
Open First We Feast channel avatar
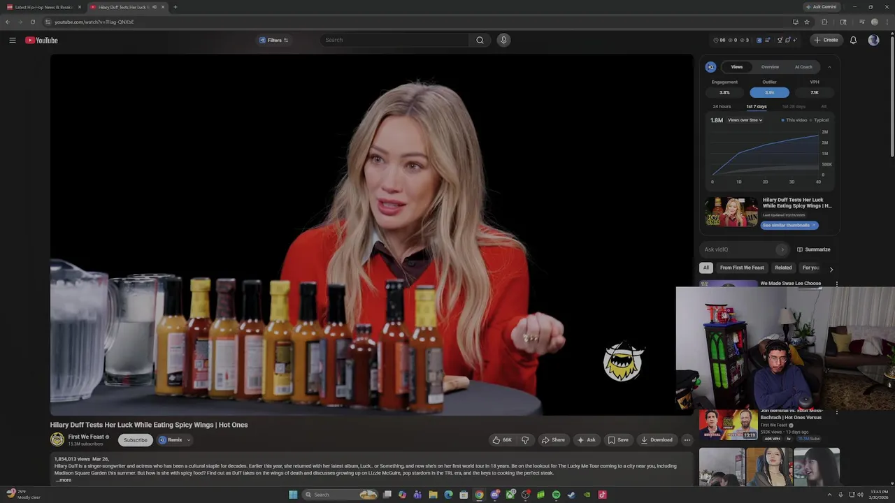(57, 439)
